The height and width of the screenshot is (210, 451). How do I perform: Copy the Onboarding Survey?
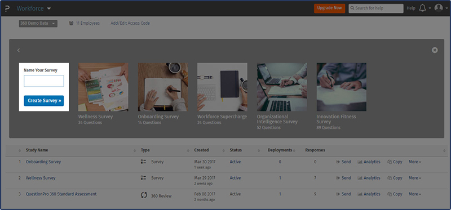pos(395,162)
